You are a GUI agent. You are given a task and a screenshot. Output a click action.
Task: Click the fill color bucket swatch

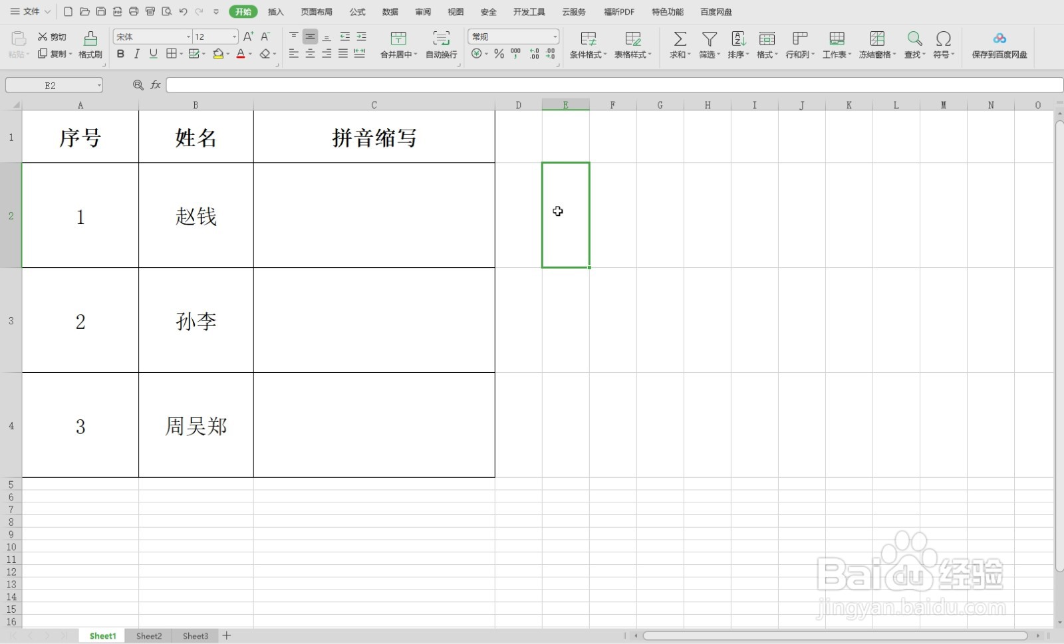(x=217, y=54)
